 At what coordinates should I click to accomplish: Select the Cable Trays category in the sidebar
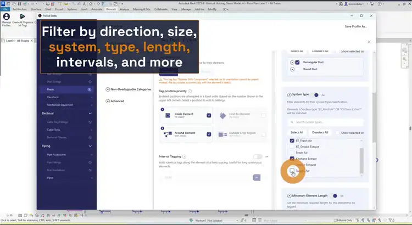tap(66, 130)
